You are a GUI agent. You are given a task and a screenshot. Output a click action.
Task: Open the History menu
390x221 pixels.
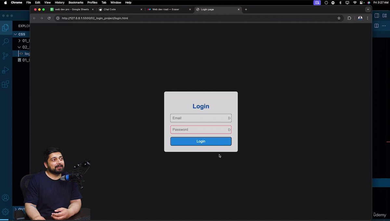click(59, 3)
